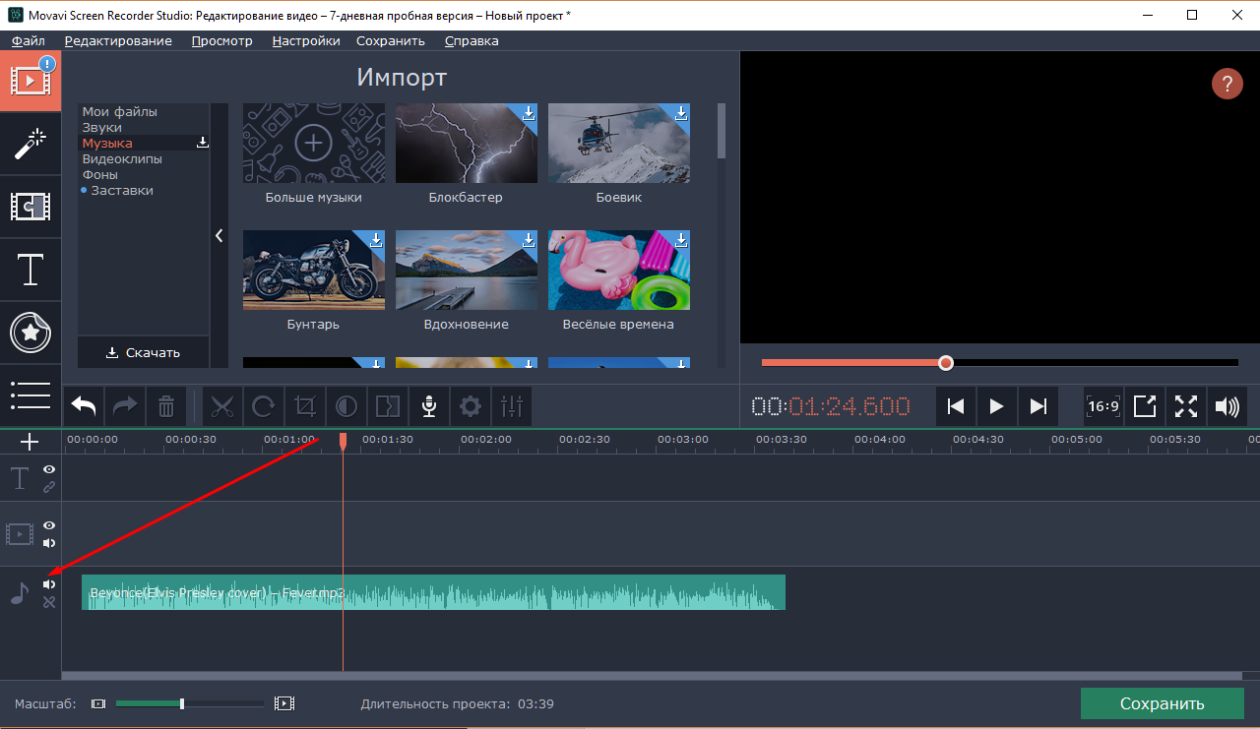Open the Transitions panel in sidebar
1260x729 pixels.
click(x=31, y=207)
